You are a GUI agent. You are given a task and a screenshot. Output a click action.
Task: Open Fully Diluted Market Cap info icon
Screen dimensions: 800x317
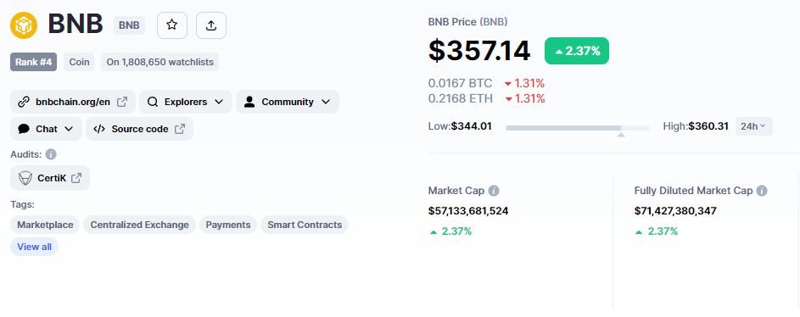762,191
